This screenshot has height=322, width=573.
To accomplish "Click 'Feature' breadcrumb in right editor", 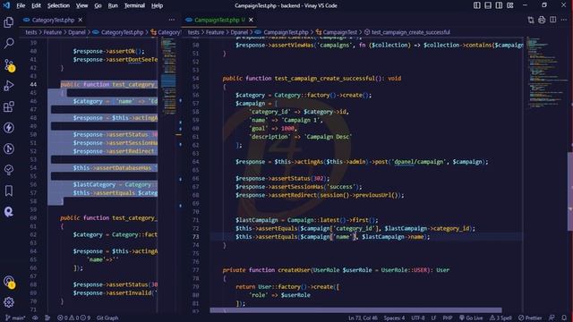I will (215, 32).
